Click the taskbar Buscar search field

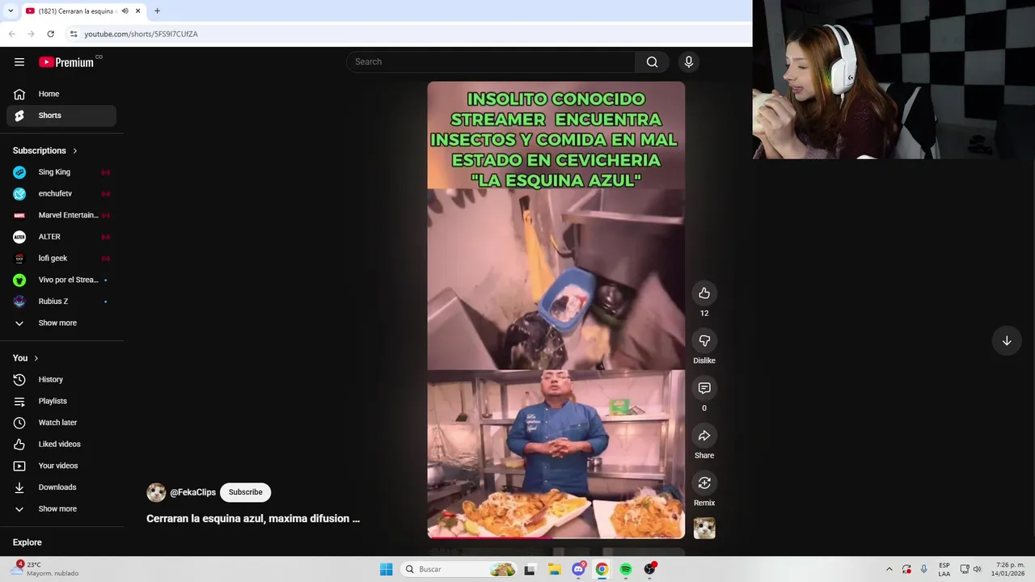pyautogui.click(x=459, y=569)
